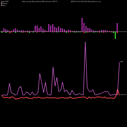Click the Volume legend color swatch

click(2, 3)
